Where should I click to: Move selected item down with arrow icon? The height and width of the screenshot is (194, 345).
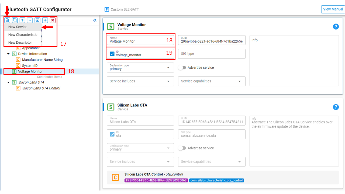(x=30, y=20)
